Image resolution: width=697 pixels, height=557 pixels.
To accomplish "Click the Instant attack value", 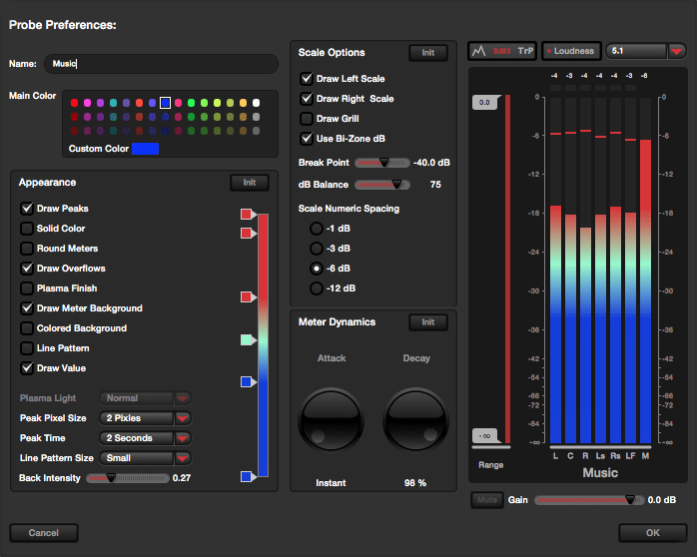I will 331,483.
